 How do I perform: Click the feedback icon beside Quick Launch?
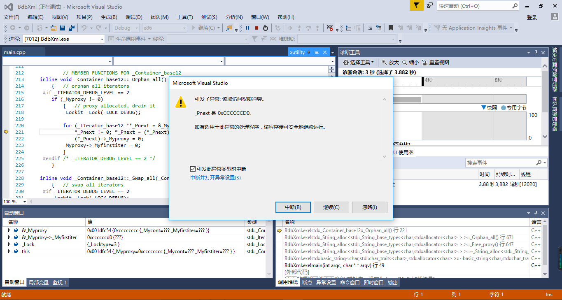429,6
